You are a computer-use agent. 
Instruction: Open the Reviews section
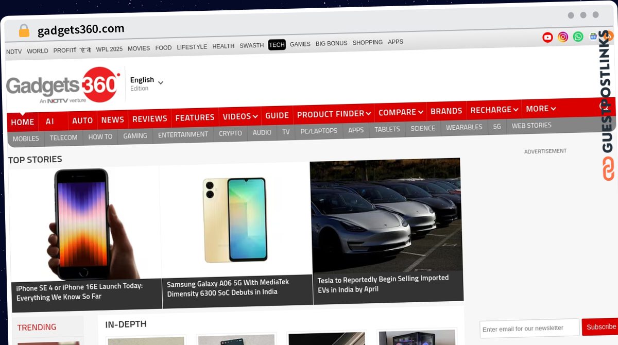click(150, 119)
